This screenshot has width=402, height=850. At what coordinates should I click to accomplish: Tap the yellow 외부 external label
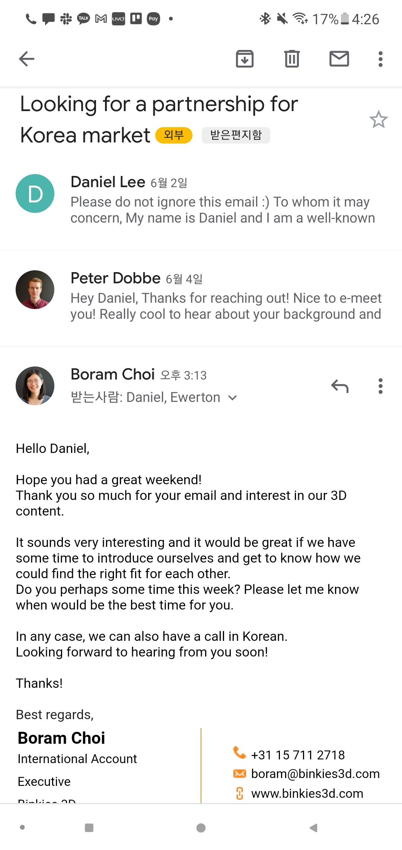[173, 135]
